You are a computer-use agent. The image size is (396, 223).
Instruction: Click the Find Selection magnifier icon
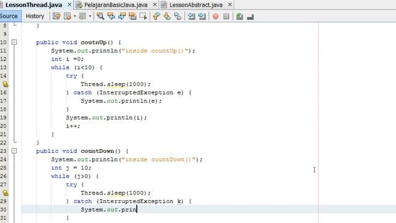[100, 17]
